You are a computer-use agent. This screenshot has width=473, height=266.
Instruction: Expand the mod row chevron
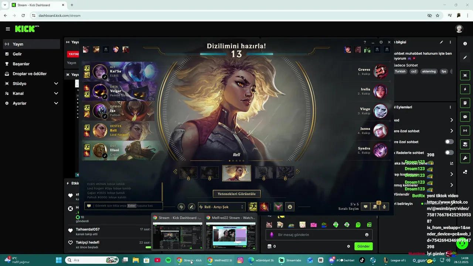click(452, 120)
